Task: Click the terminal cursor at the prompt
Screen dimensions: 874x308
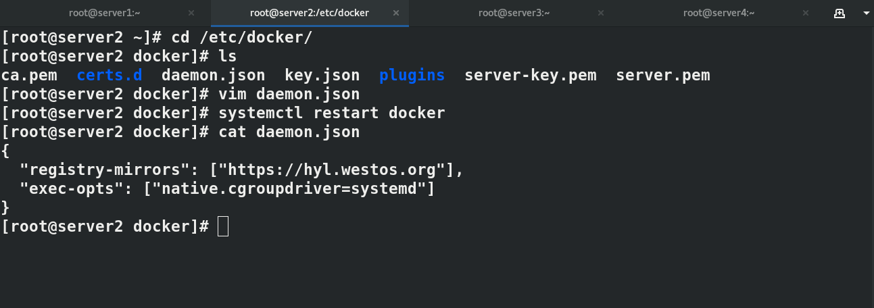Action: (x=223, y=227)
